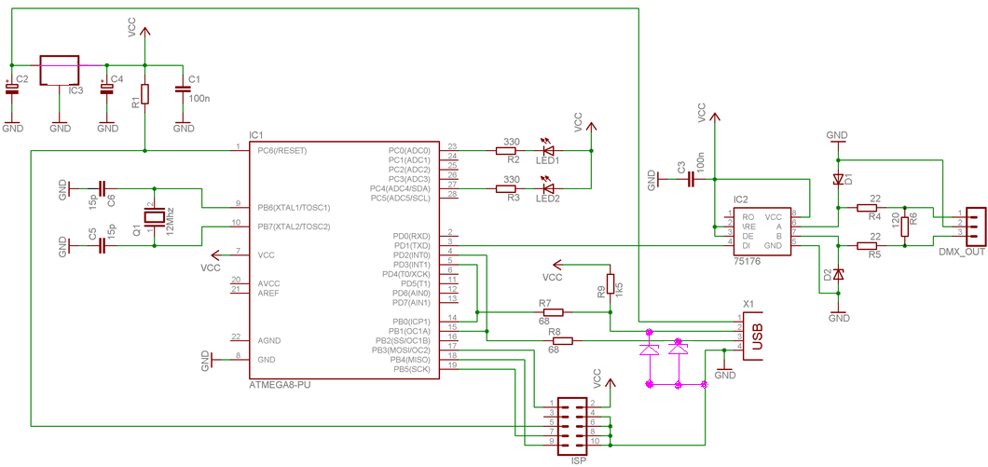Select the LED1 diode symbol
This screenshot has height=467, width=988.
[548, 151]
